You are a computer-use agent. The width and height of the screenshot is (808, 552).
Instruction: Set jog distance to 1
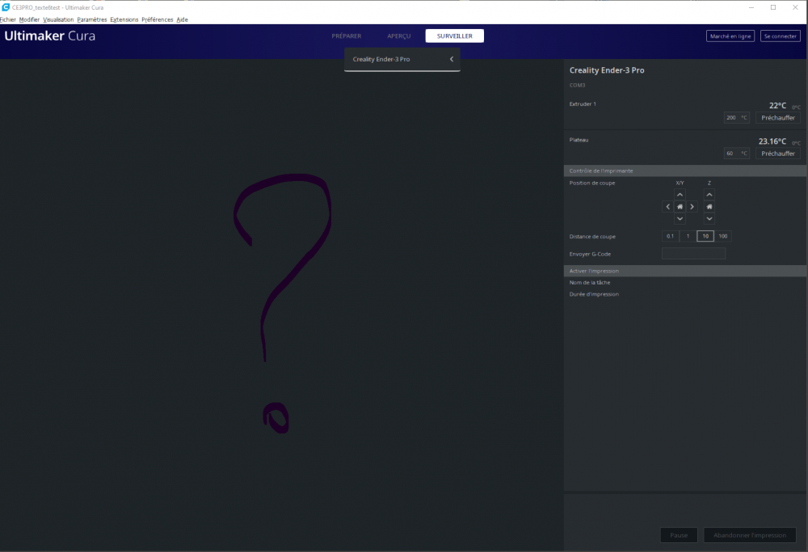click(x=688, y=236)
